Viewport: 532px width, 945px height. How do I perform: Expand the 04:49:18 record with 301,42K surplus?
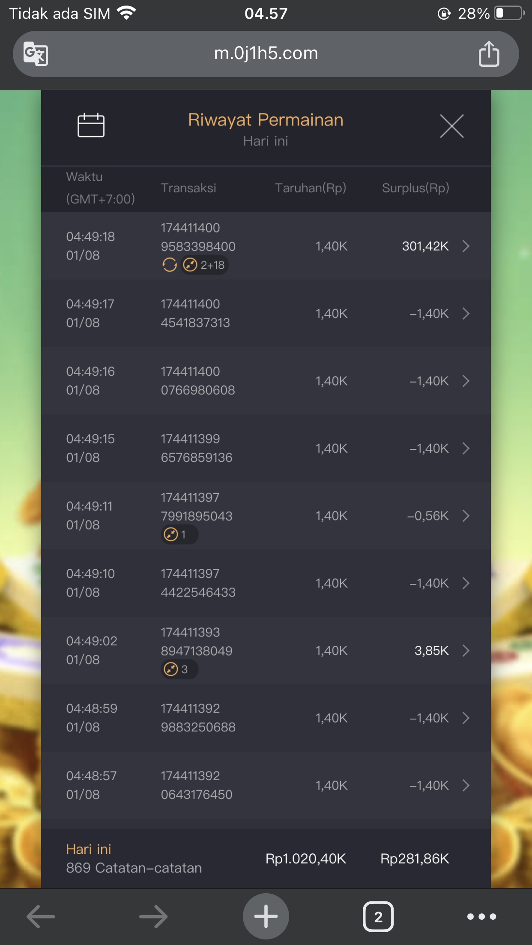pos(466,246)
